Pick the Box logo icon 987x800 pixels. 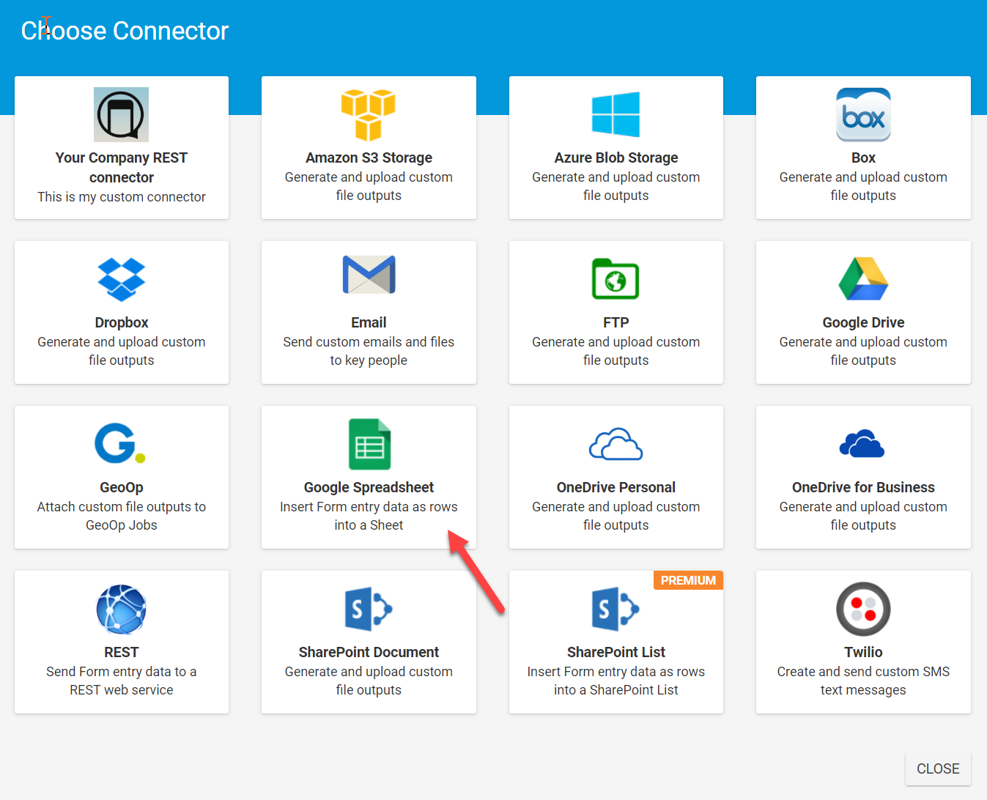pyautogui.click(x=863, y=114)
